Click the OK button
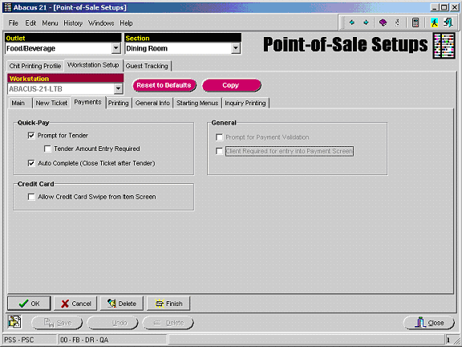The height and width of the screenshot is (347, 462). [x=29, y=304]
